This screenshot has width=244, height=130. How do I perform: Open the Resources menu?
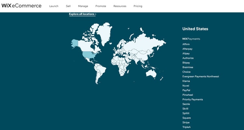120,6
